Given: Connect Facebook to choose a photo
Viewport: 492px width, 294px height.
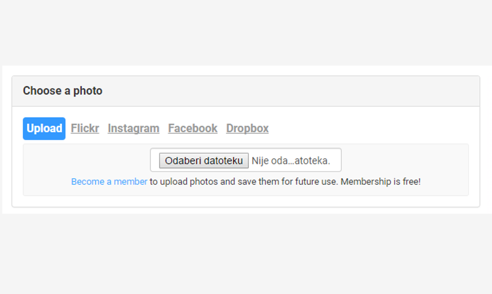Looking at the screenshot, I should pyautogui.click(x=193, y=129).
